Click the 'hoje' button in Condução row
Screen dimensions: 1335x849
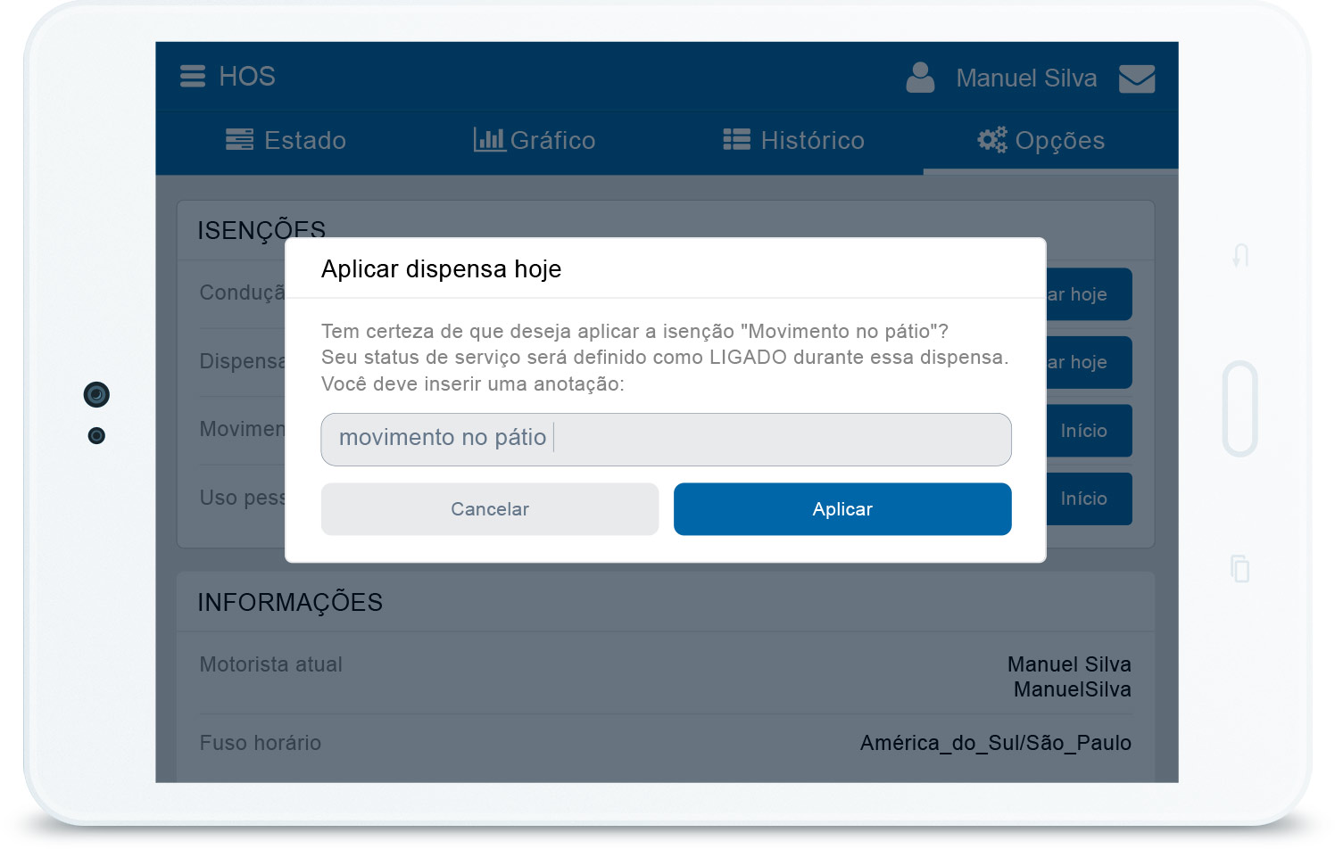click(x=1089, y=294)
